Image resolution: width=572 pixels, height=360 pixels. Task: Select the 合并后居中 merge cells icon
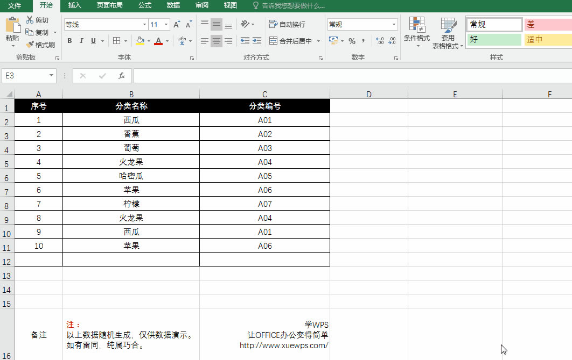tap(290, 41)
